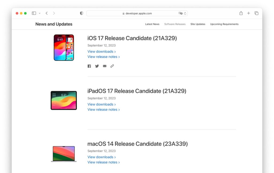274x173 pixels.
Task: Open a new tab with the plus button
Action: [249, 13]
